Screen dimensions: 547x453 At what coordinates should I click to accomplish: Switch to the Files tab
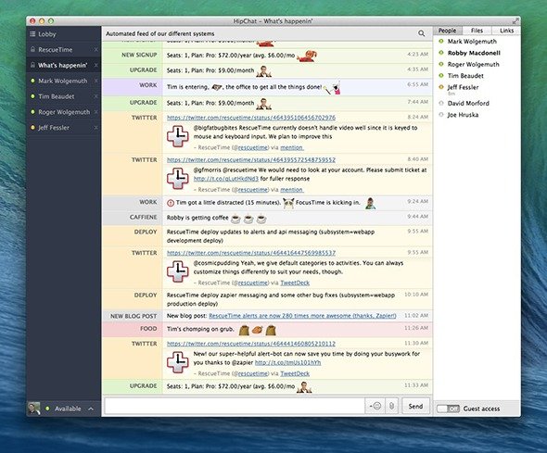click(477, 31)
